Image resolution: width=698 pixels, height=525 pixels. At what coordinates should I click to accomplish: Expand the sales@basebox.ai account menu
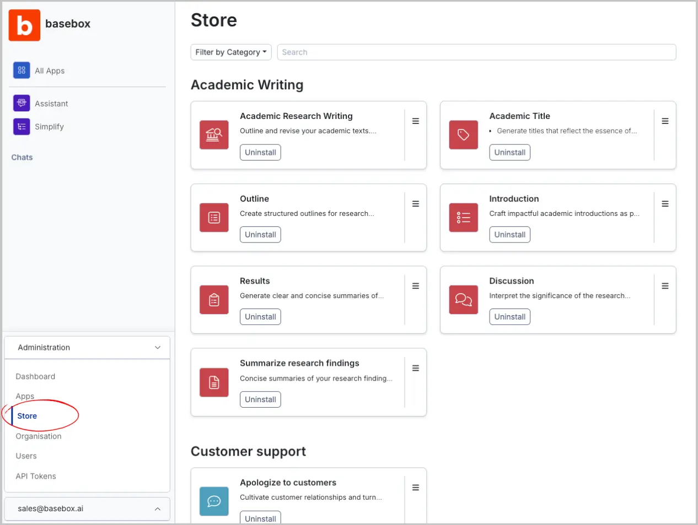157,509
